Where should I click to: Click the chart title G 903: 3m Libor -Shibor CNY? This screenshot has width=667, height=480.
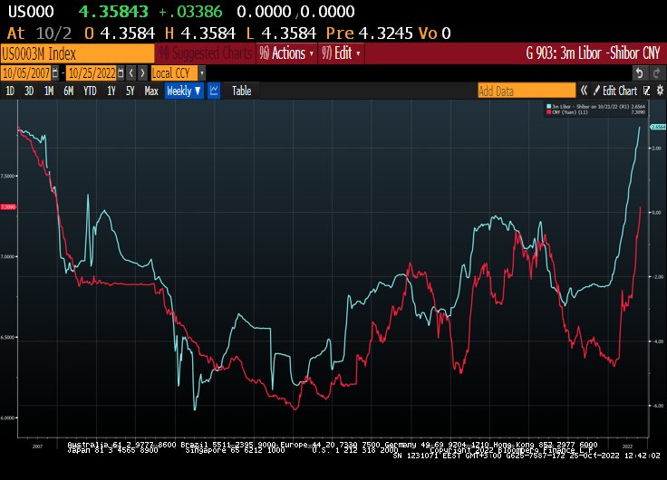point(593,53)
